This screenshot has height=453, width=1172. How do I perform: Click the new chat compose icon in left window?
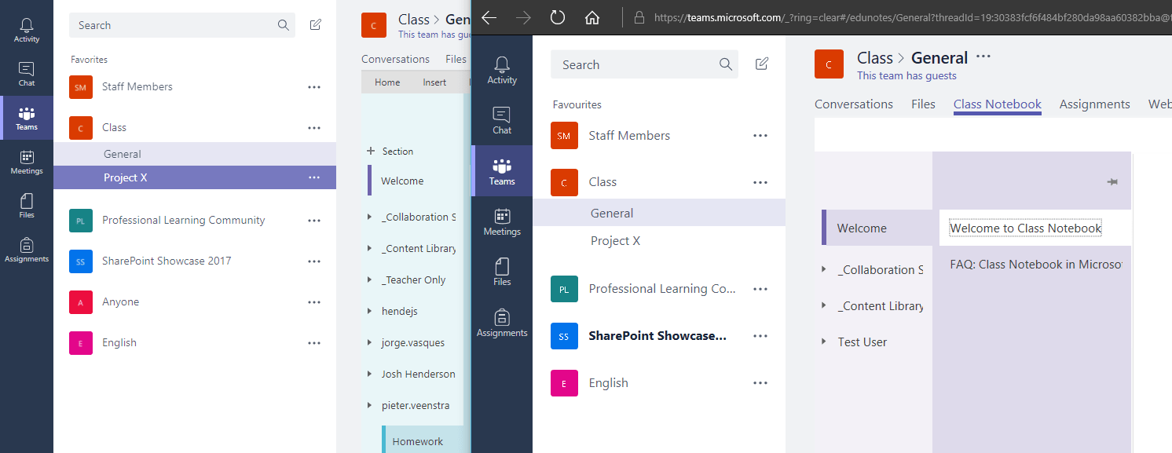point(316,25)
